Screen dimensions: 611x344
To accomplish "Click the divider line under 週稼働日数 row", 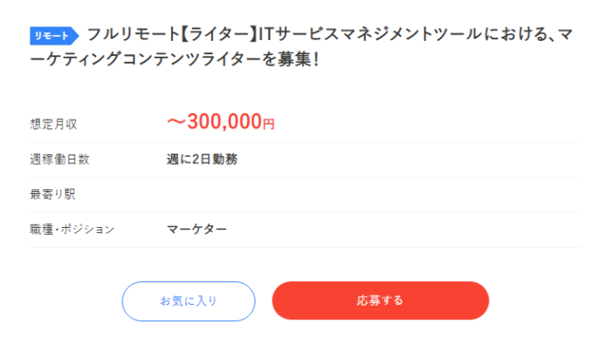I will coord(305,177).
